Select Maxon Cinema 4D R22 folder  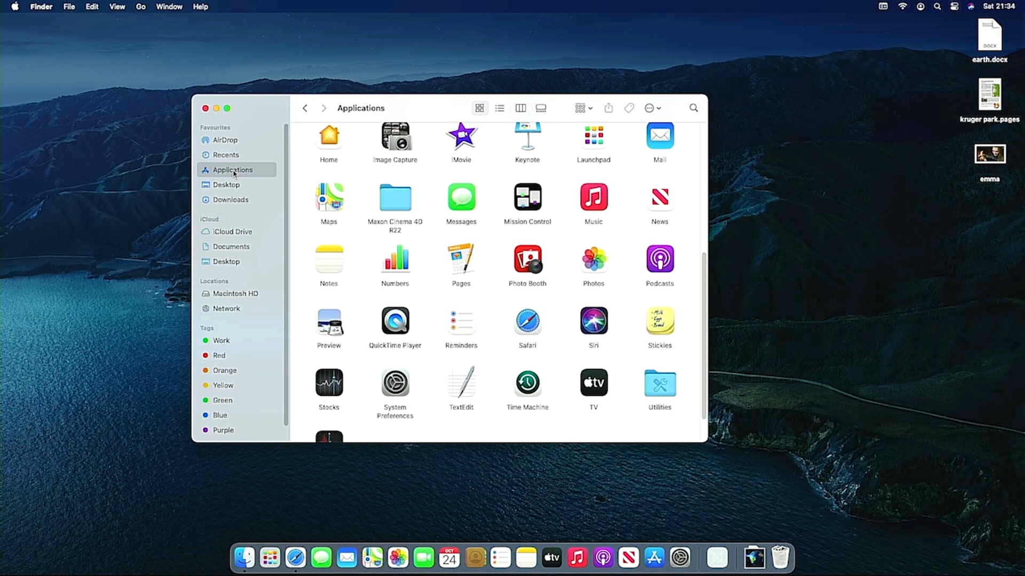pos(395,198)
